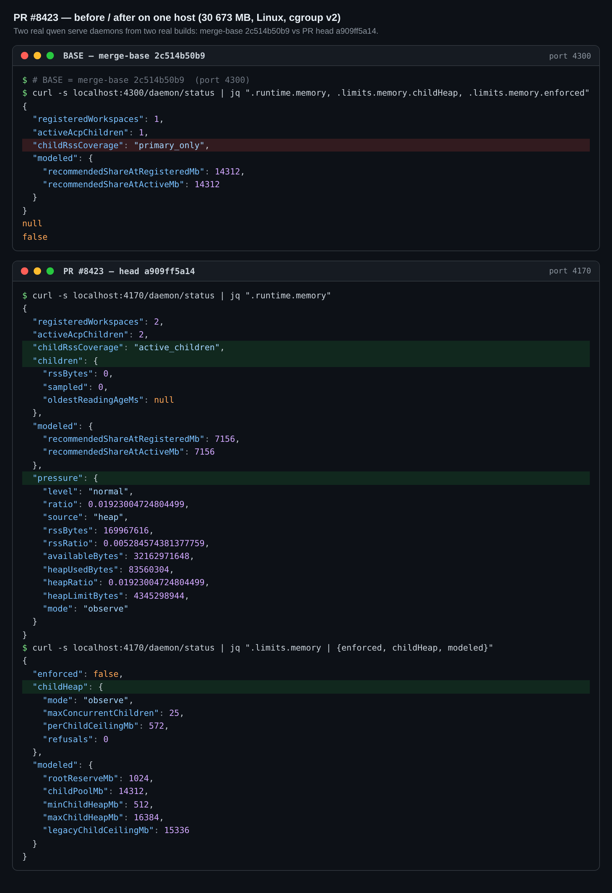Click the line '"legacyChildCeilingMb": 15336'
This screenshot has width=612, height=893.
click(x=116, y=830)
